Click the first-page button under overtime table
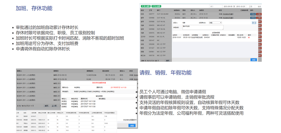The image size is (281, 133). (x=168, y=61)
